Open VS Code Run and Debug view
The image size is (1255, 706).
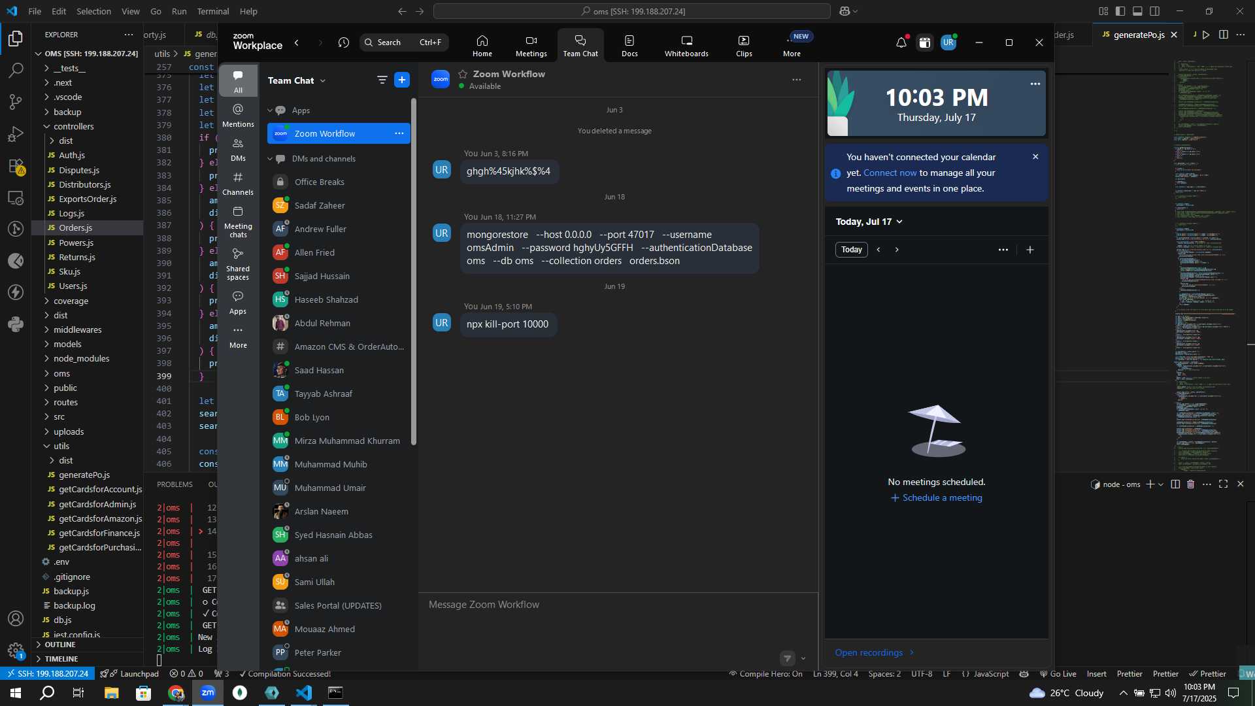(x=16, y=134)
